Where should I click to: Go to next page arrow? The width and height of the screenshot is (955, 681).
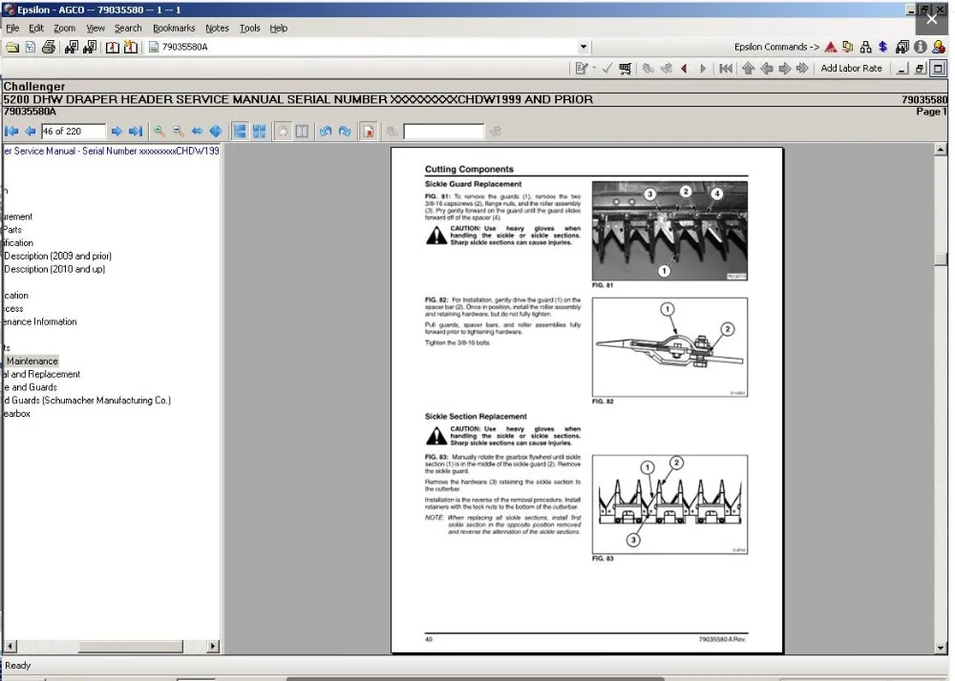[x=117, y=132]
